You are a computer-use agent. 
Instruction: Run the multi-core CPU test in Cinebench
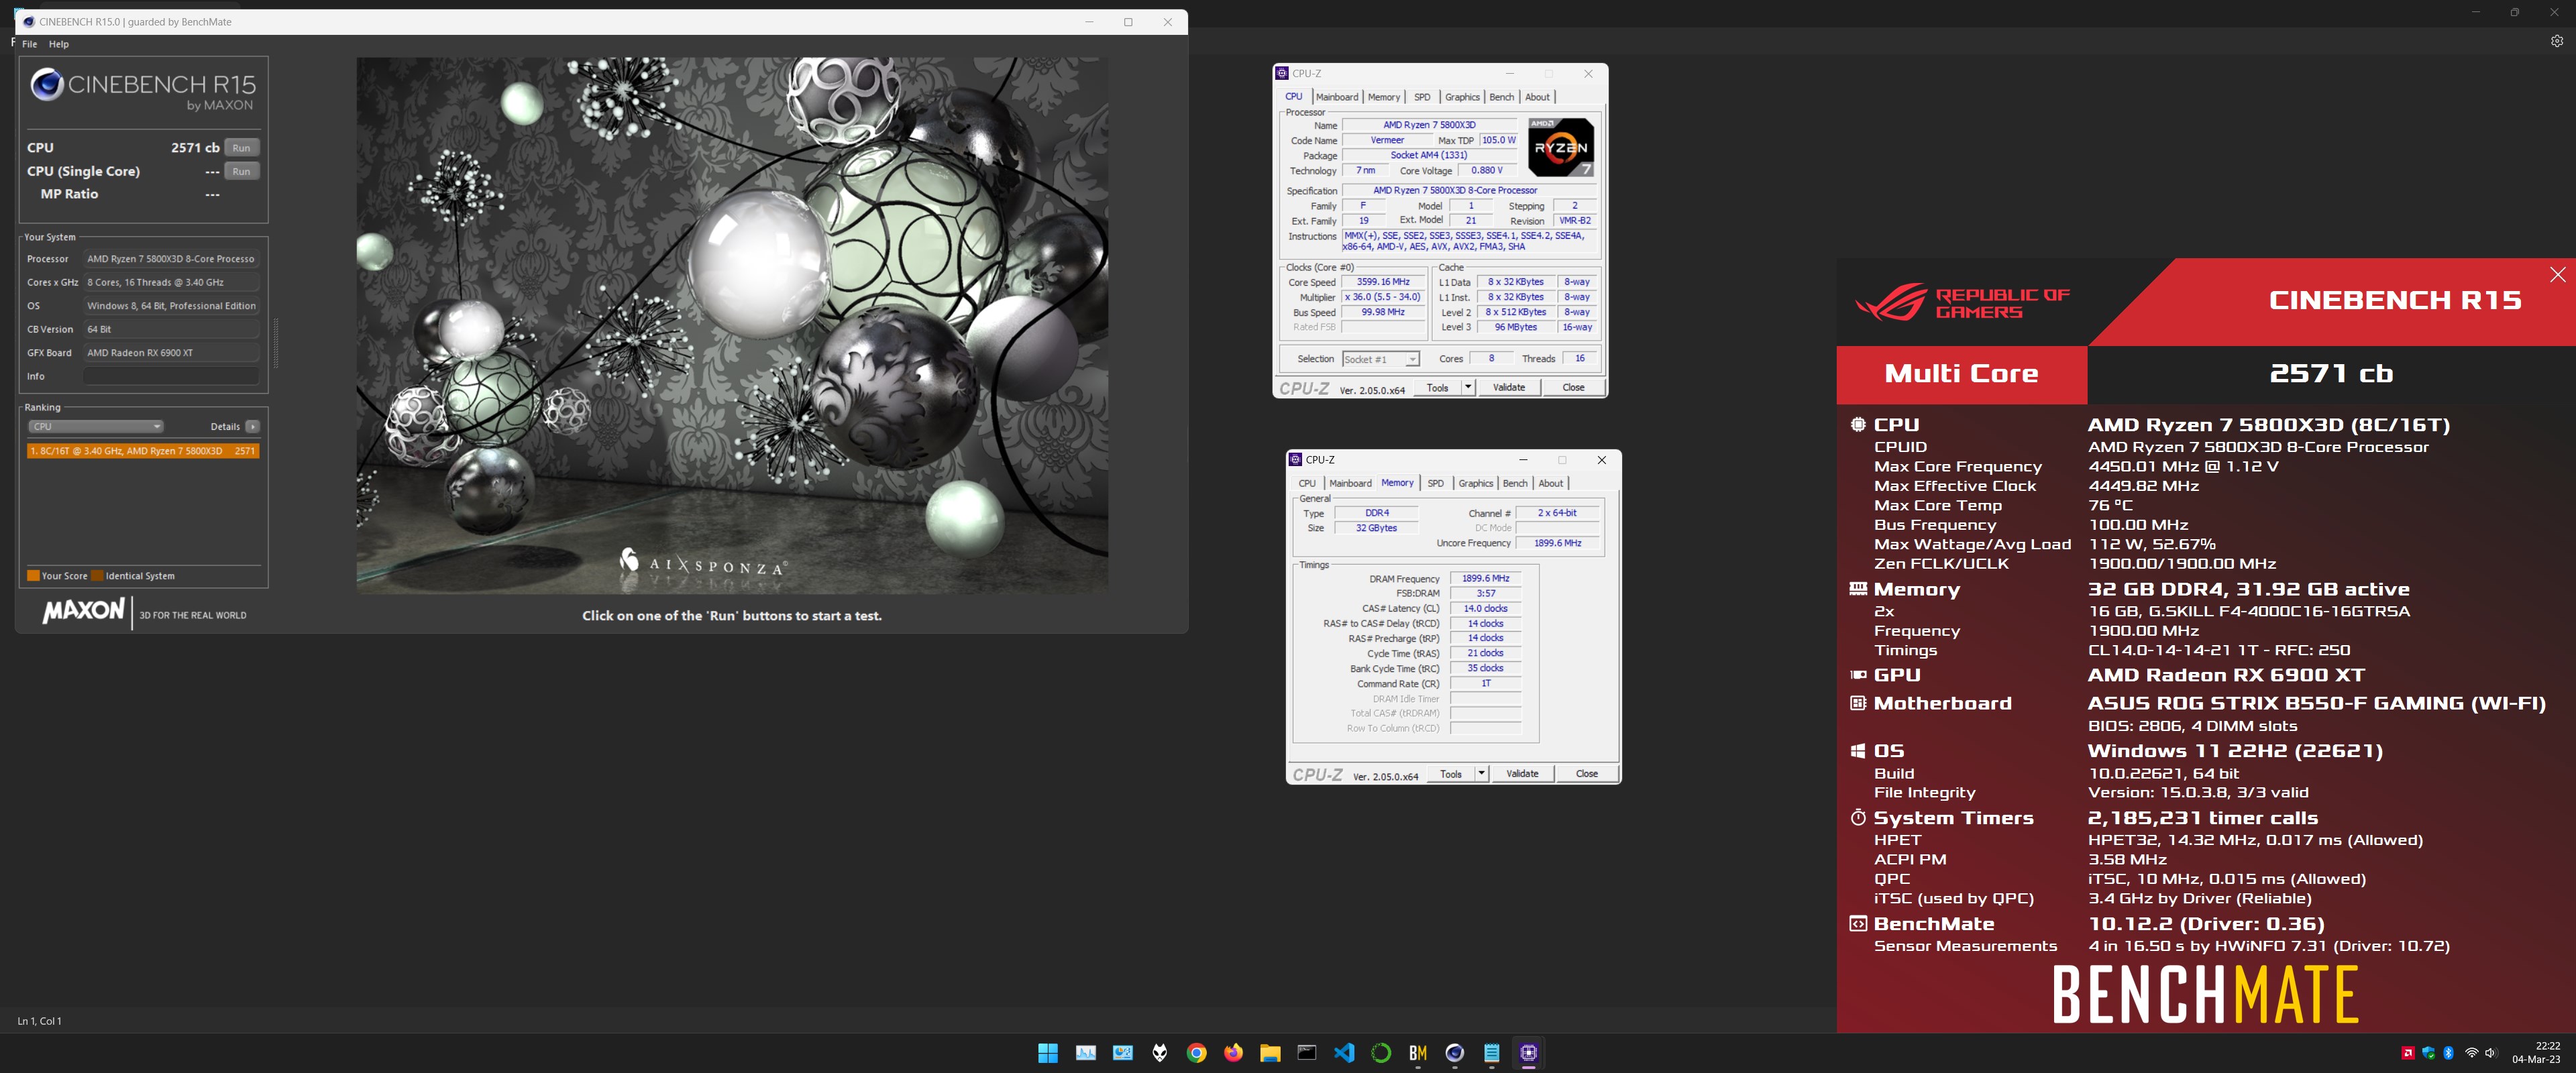coord(241,148)
